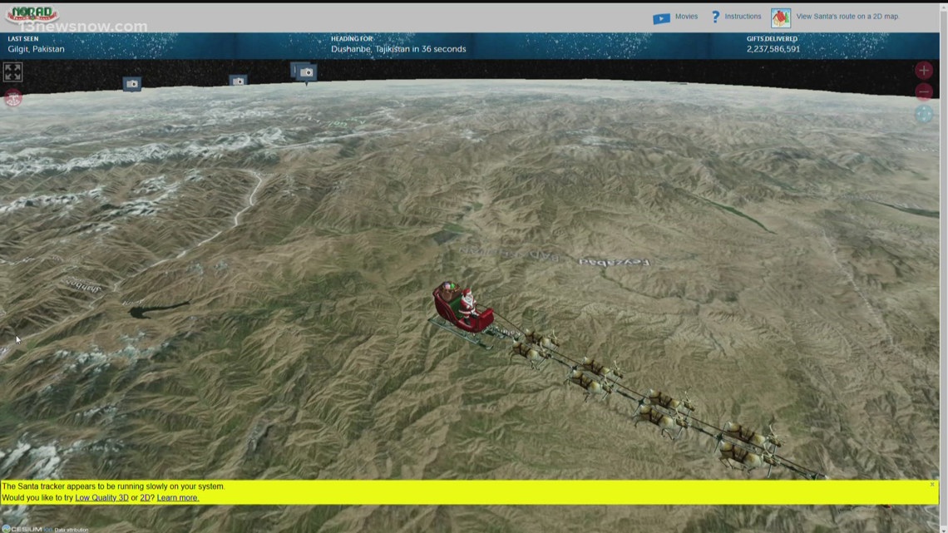The image size is (948, 533).
Task: Toggle fullscreen view mode
Action: coord(12,72)
